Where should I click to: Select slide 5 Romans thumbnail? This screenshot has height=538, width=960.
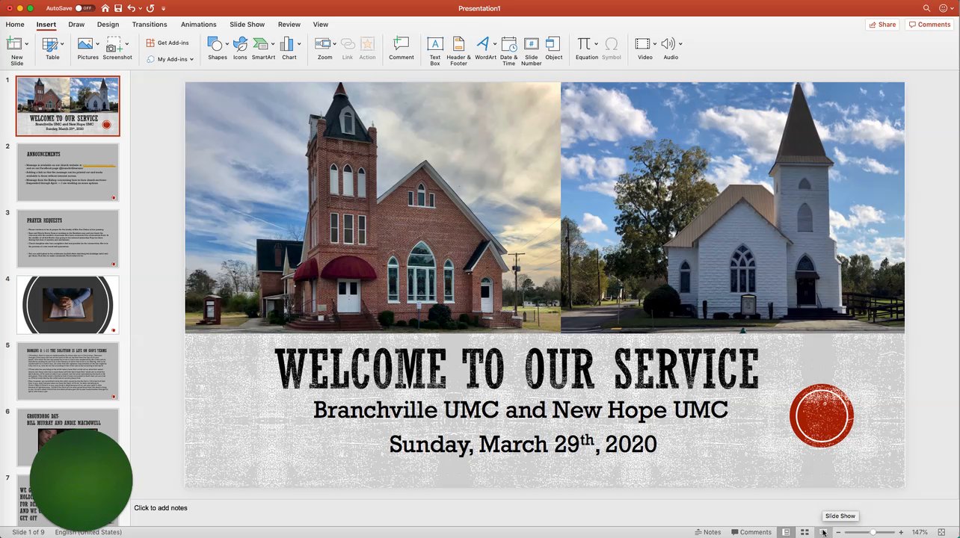67,371
